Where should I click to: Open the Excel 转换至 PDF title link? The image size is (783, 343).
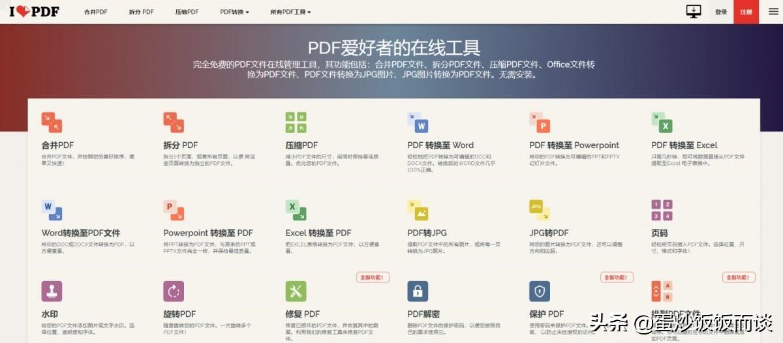[x=318, y=233]
